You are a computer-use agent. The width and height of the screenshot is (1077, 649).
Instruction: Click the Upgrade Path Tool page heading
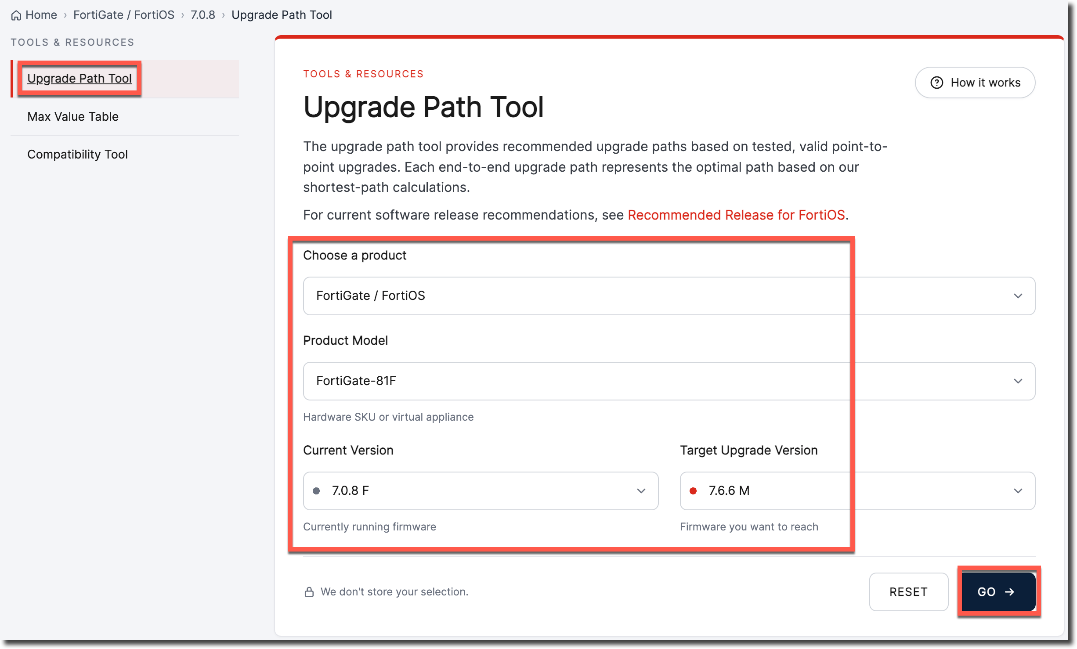(423, 108)
